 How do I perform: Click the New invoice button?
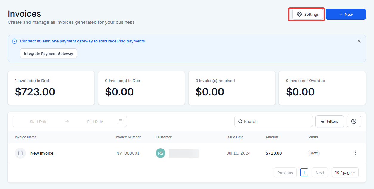point(346,14)
